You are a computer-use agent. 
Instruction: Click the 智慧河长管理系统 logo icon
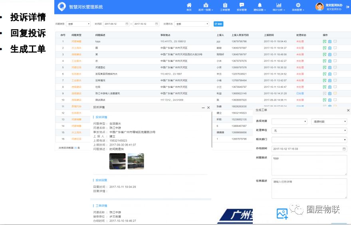coord(61,6)
